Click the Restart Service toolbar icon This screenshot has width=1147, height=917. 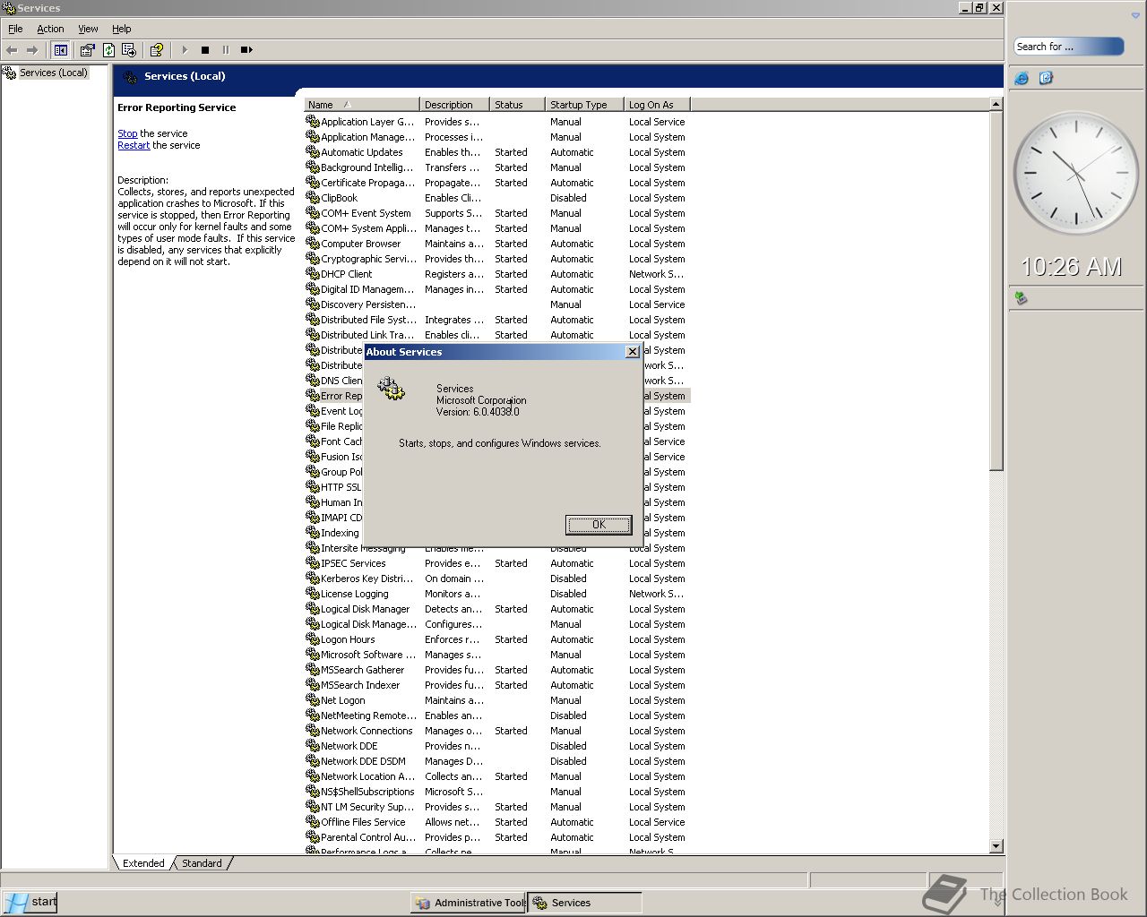246,50
